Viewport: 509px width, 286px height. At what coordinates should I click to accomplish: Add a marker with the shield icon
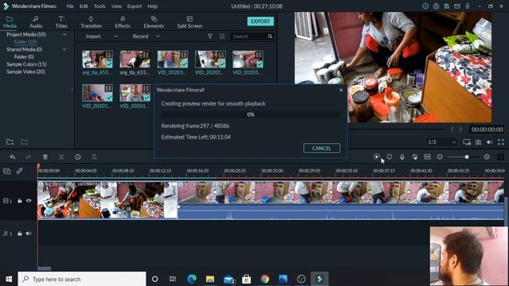click(389, 157)
